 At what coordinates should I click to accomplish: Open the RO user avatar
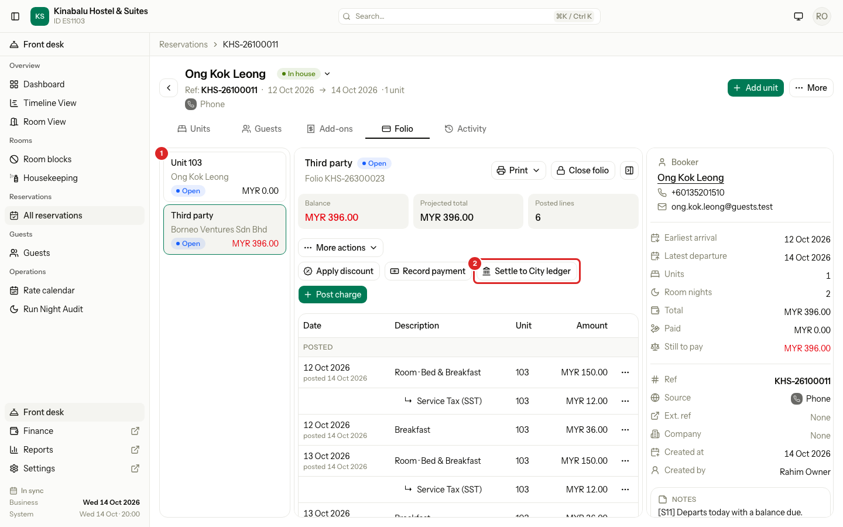click(822, 16)
